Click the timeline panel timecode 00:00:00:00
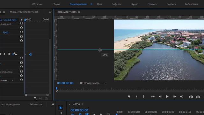The width and height of the screenshot is (204, 115). click(x=79, y=110)
